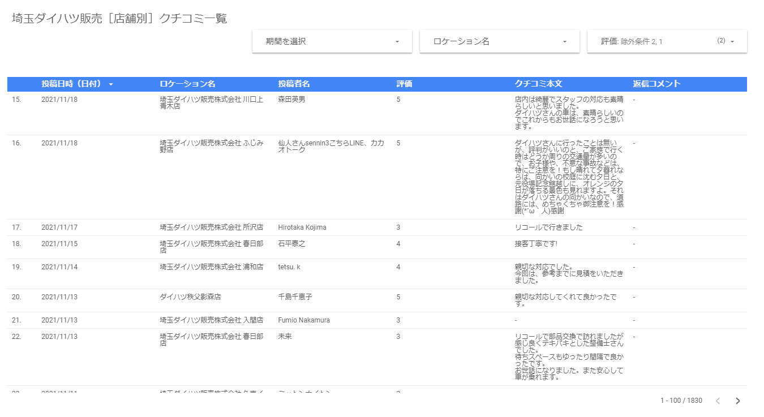Select the date 2021/11/17 in row 17
The height and width of the screenshot is (417, 764).
pos(59,227)
